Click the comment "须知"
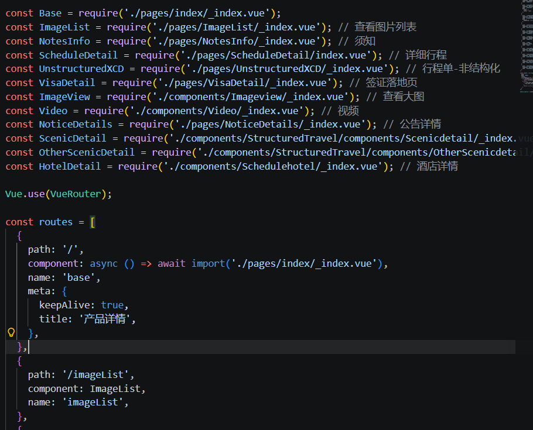Screen dimensions: 533x430 click(x=365, y=41)
